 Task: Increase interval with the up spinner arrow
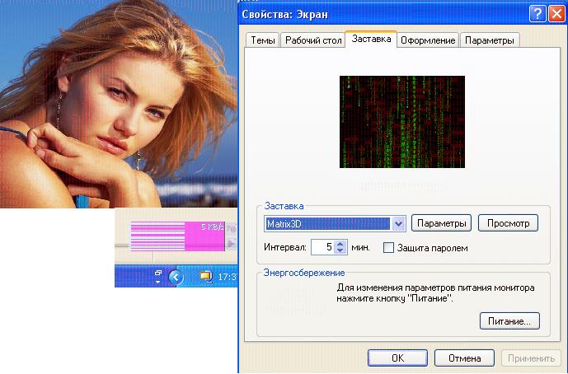pos(340,244)
